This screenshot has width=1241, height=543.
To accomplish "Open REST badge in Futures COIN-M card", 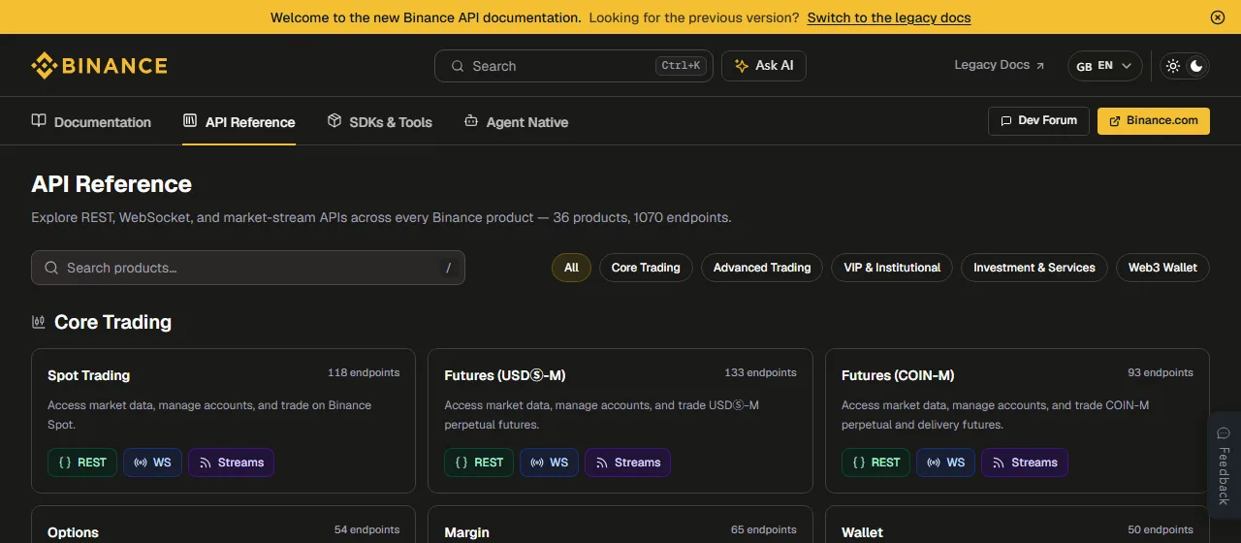I will coord(876,463).
